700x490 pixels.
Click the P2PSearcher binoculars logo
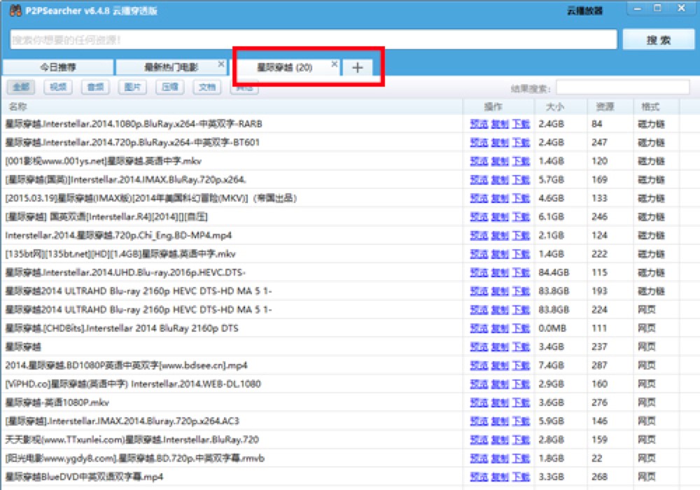click(x=14, y=10)
